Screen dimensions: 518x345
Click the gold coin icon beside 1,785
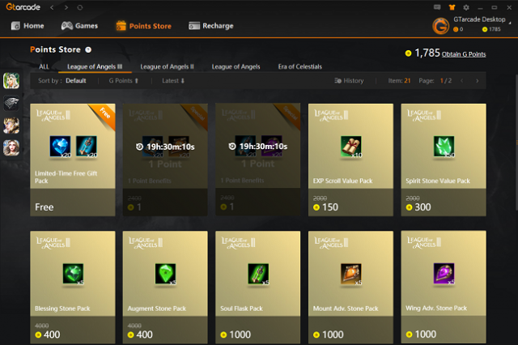tap(408, 53)
